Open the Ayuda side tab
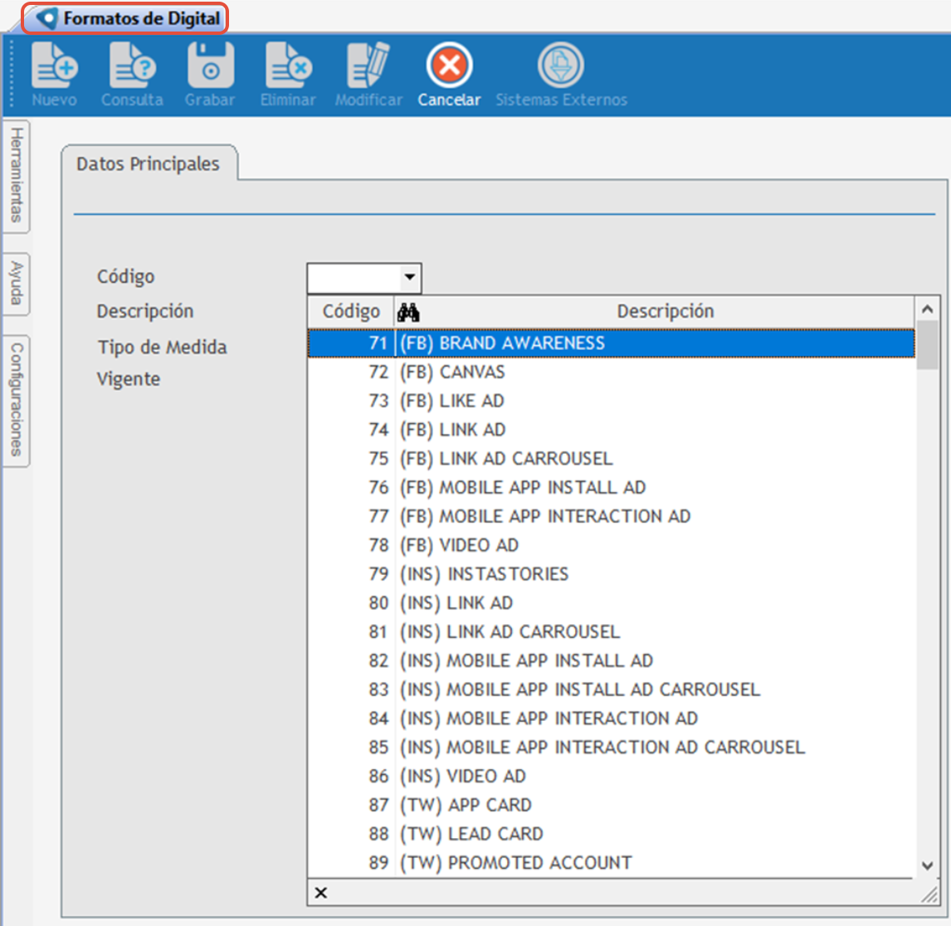 tap(17, 284)
